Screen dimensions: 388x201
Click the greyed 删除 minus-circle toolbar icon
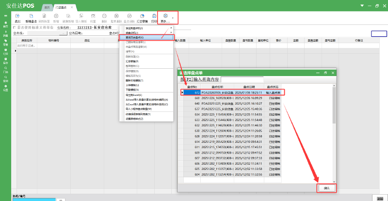click(104, 16)
